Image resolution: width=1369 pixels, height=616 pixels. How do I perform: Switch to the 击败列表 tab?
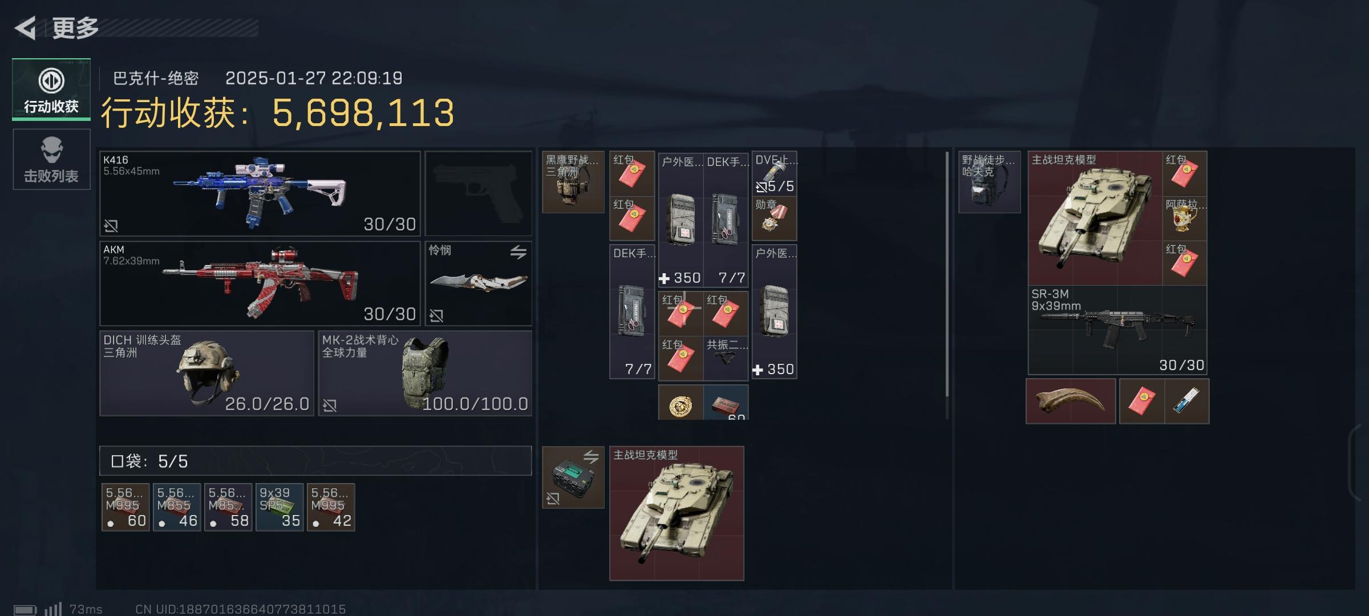point(51,159)
